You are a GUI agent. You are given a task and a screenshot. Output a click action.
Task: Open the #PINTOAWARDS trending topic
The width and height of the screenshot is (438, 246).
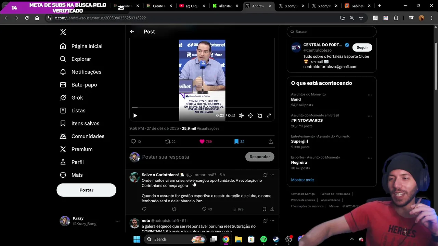307,120
